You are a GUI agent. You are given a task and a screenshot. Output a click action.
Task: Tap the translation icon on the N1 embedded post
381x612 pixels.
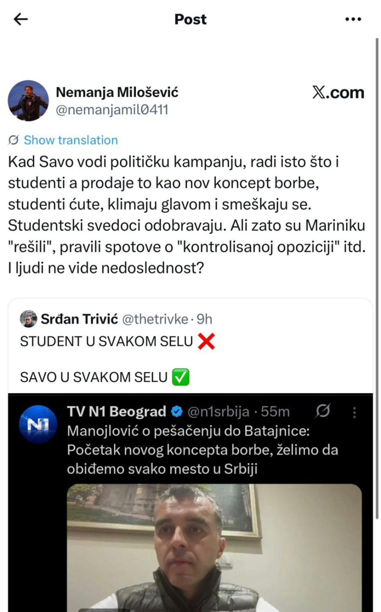(x=322, y=411)
